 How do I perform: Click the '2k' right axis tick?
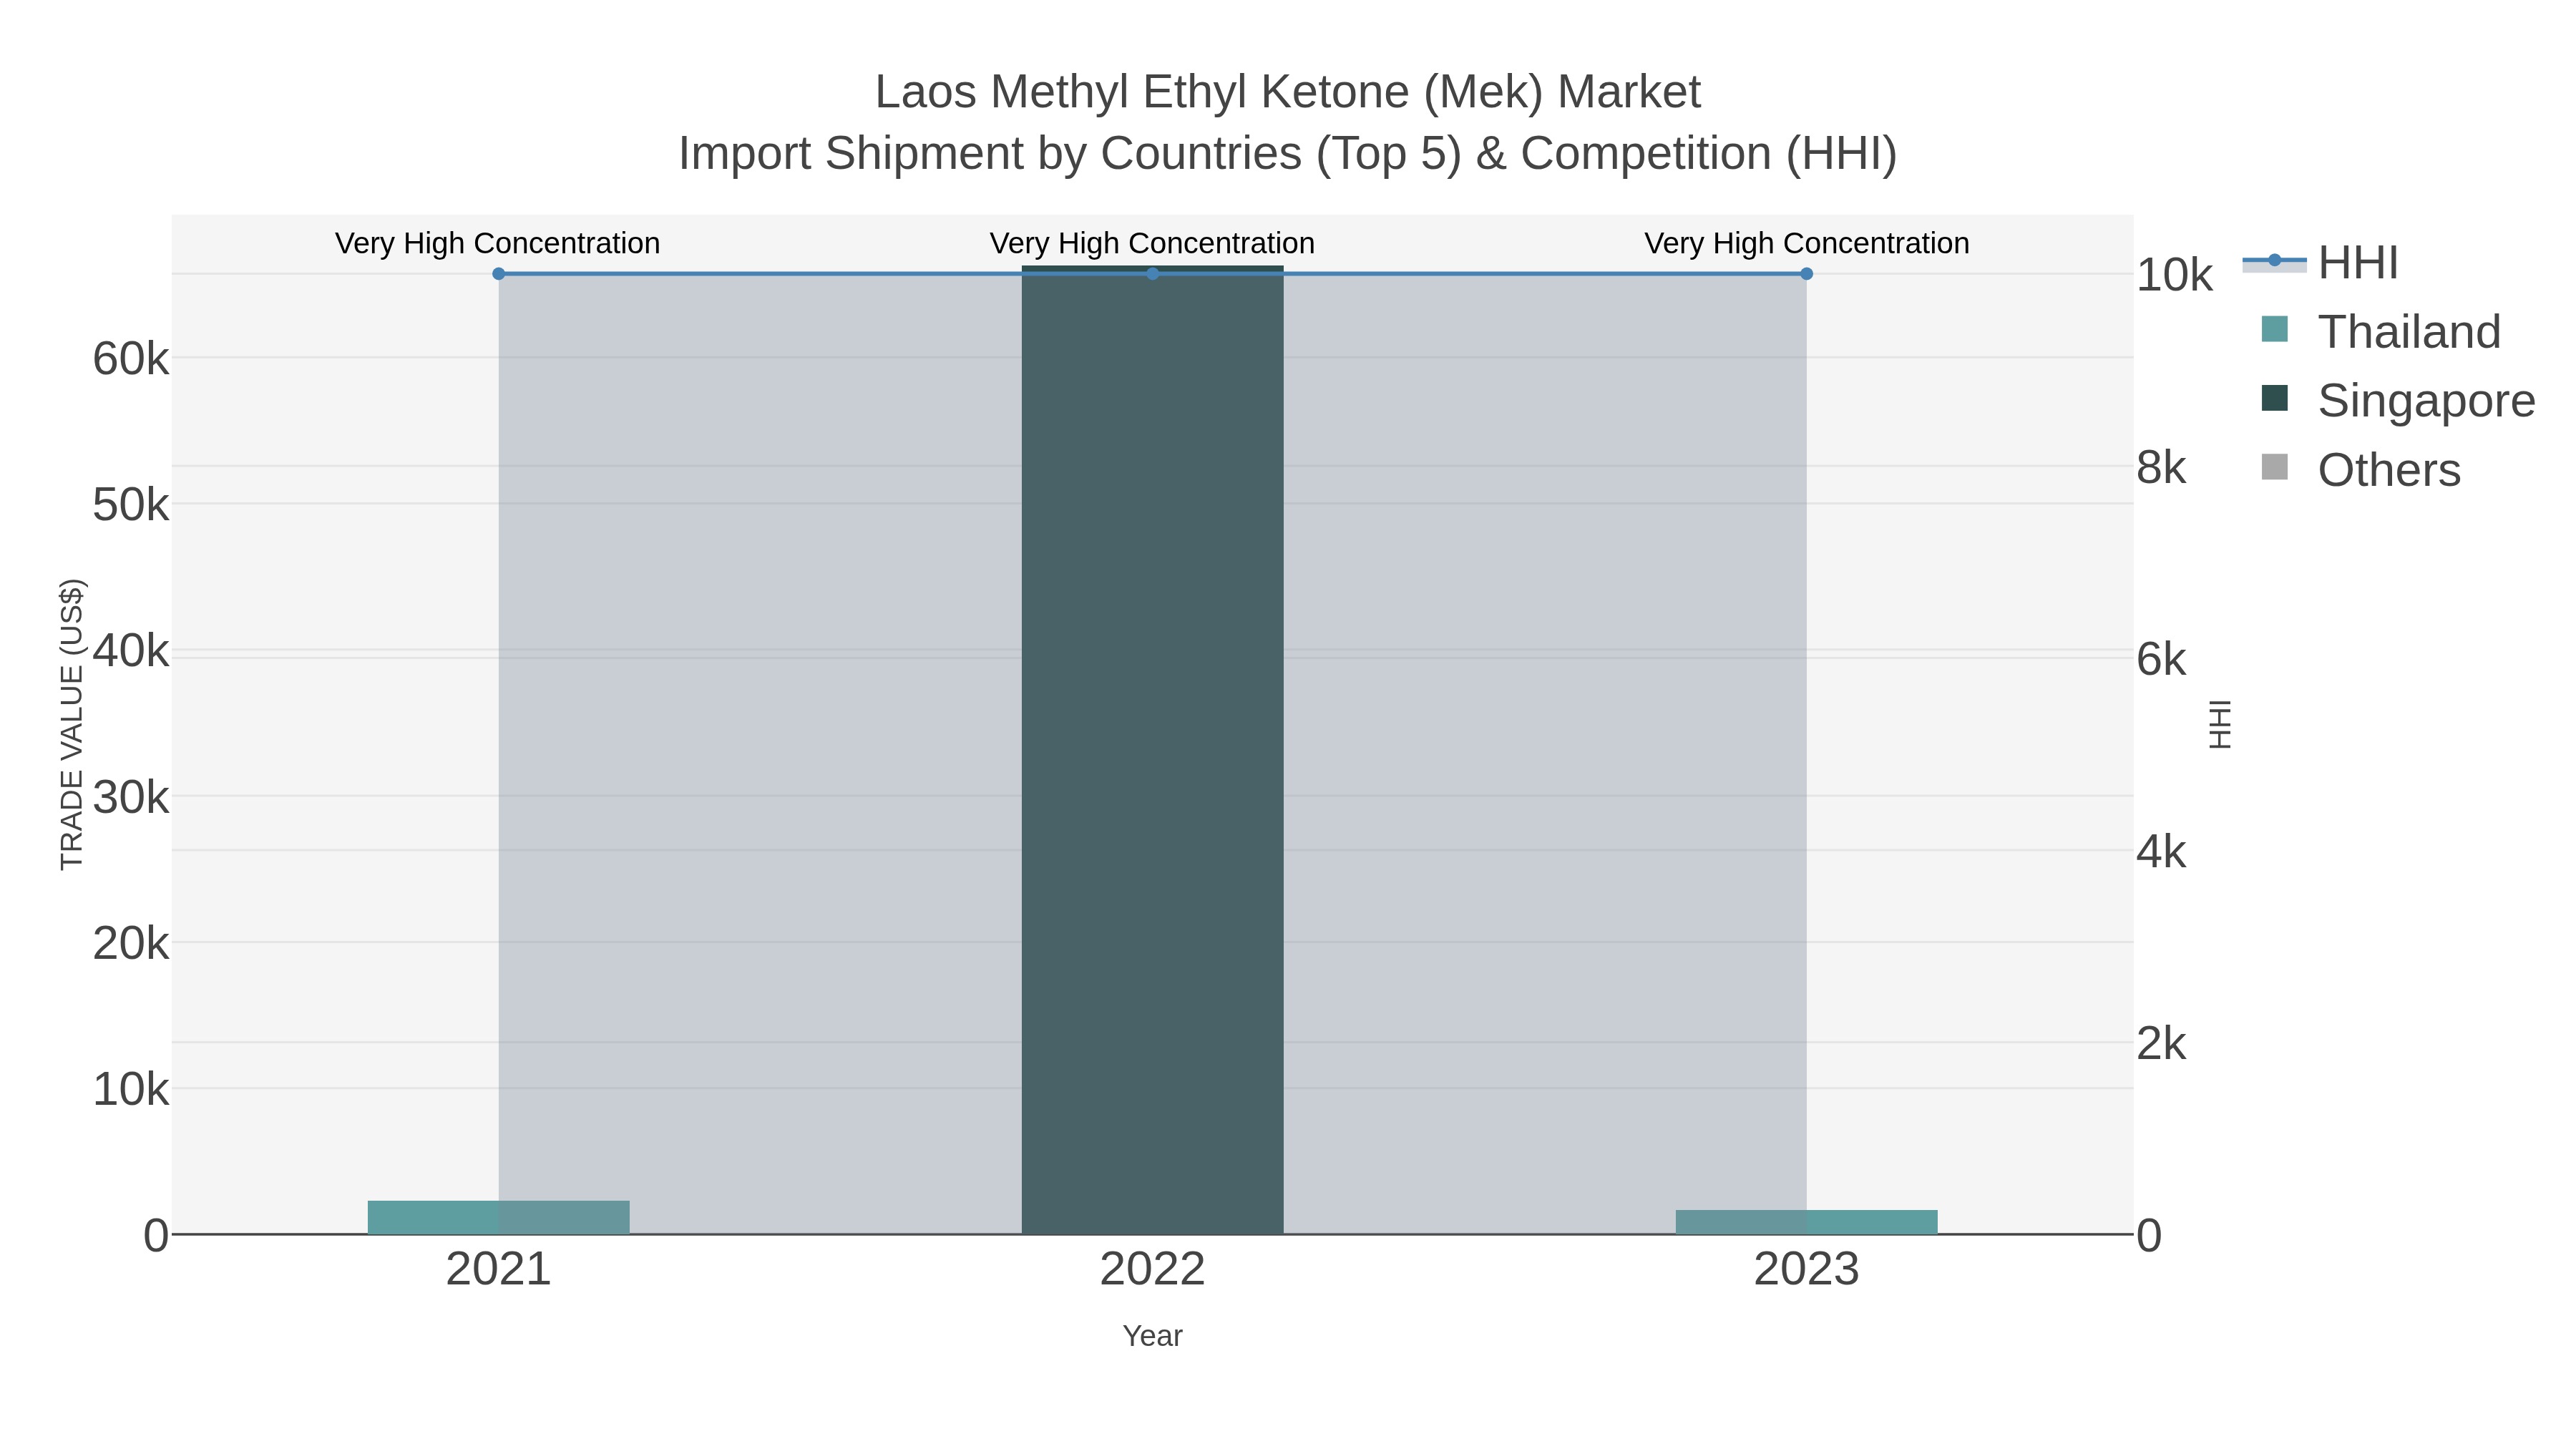point(2161,1044)
